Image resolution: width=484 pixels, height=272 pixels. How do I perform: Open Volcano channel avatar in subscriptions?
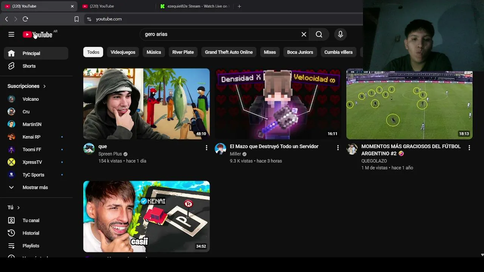[x=11, y=99]
